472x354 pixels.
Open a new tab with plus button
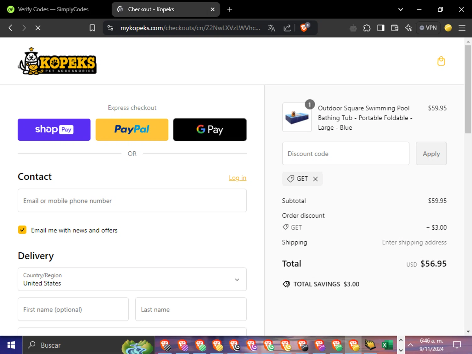tap(230, 9)
